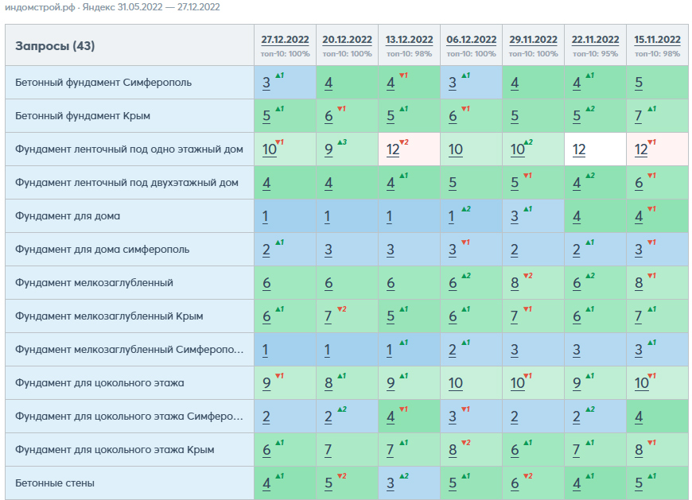Open position 8 for Фундамент мелкозаглубленный on 29.11.2022
The width and height of the screenshot is (692, 500).
pyautogui.click(x=515, y=283)
